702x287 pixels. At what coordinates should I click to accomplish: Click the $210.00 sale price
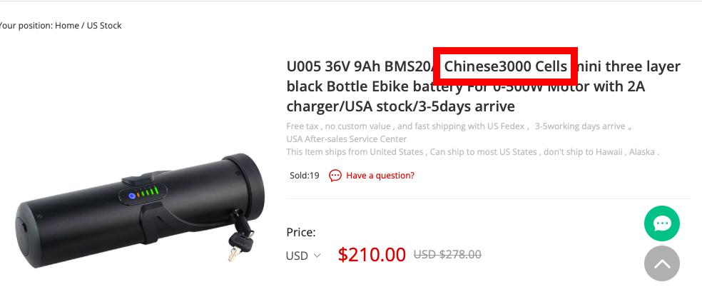click(372, 255)
